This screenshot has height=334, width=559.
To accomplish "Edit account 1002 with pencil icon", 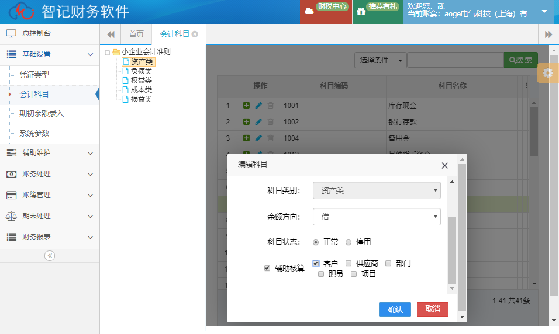I will [258, 122].
